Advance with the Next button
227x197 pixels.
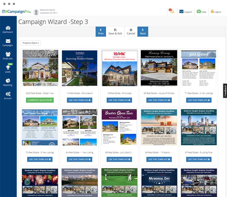(143, 31)
